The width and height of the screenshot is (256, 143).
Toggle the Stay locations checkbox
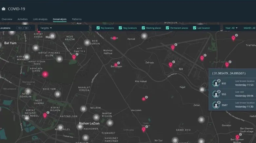pyautogui.click(x=120, y=28)
